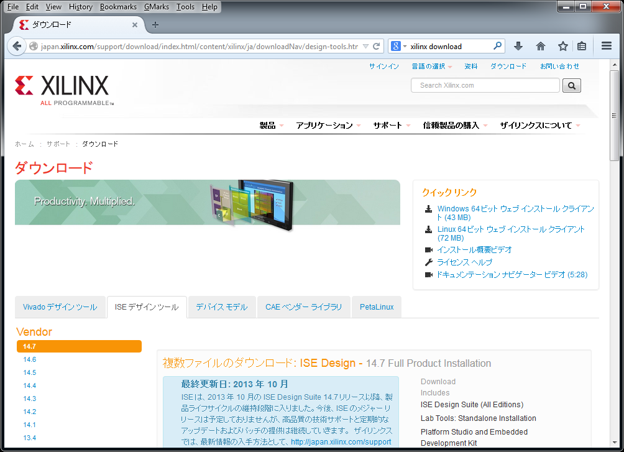This screenshot has width=624, height=452.
Task: Switch to the デバイス モデル tab
Action: point(222,307)
